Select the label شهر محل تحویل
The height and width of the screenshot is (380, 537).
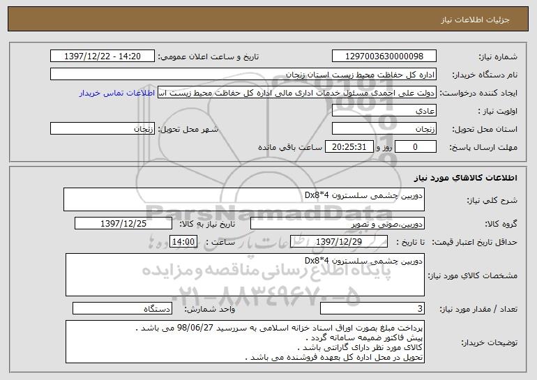coord(188,130)
